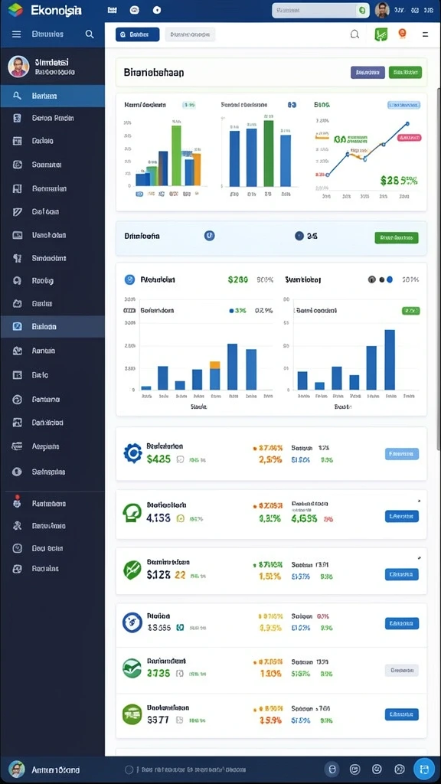This screenshot has height=784, width=441.
Task: Toggle the circle checkbox in the footer bar
Action: coord(129,770)
